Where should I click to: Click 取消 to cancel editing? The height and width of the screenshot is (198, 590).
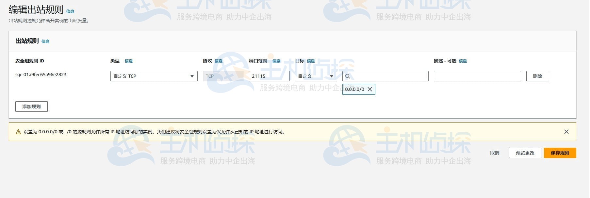[x=495, y=153]
